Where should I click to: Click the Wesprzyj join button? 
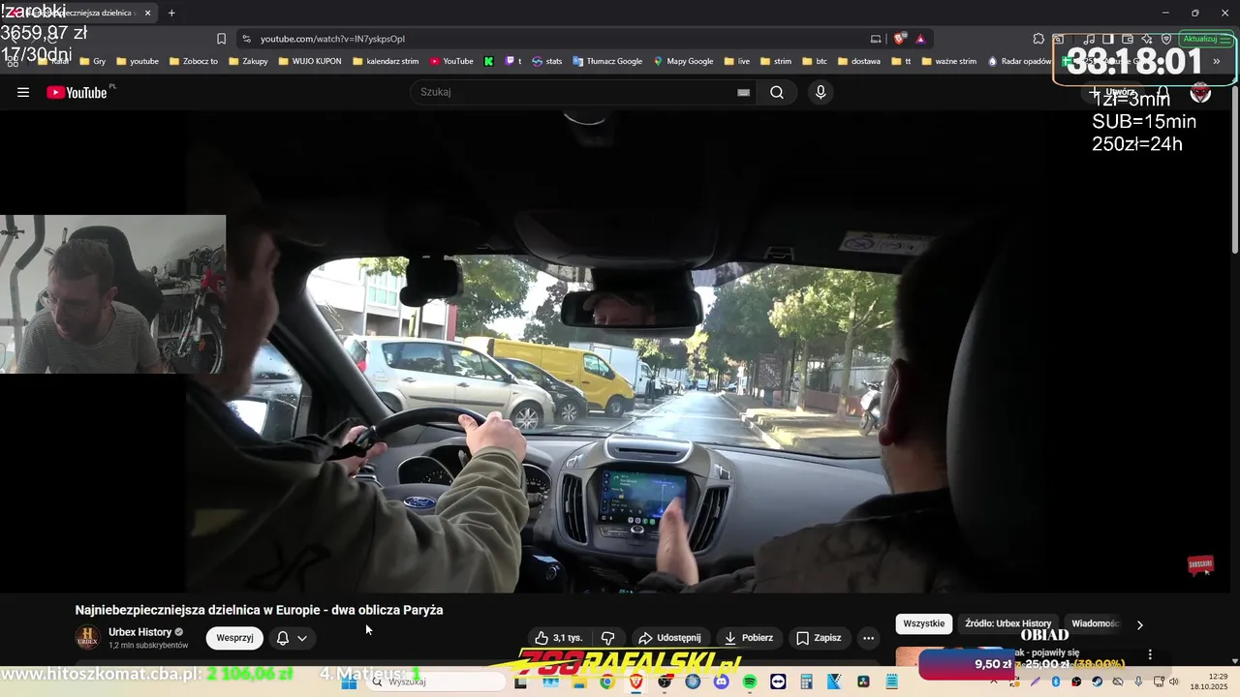click(234, 638)
